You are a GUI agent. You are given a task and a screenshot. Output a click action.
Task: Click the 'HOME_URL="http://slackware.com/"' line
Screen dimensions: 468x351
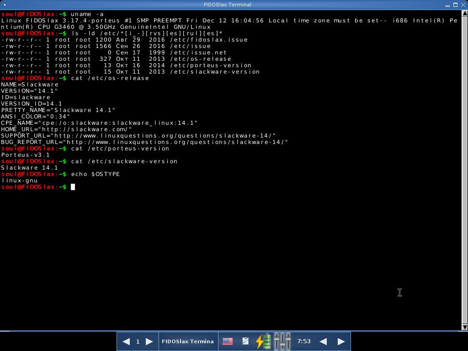66,129
